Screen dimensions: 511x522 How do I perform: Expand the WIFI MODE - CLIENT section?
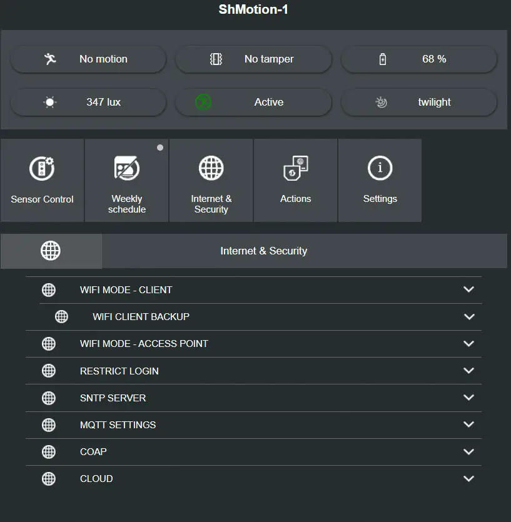click(469, 289)
